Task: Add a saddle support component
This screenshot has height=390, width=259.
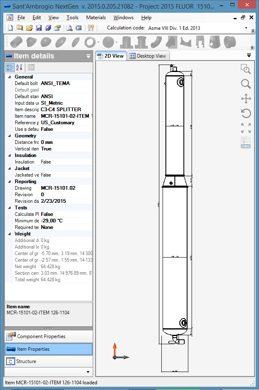Action: click(186, 42)
